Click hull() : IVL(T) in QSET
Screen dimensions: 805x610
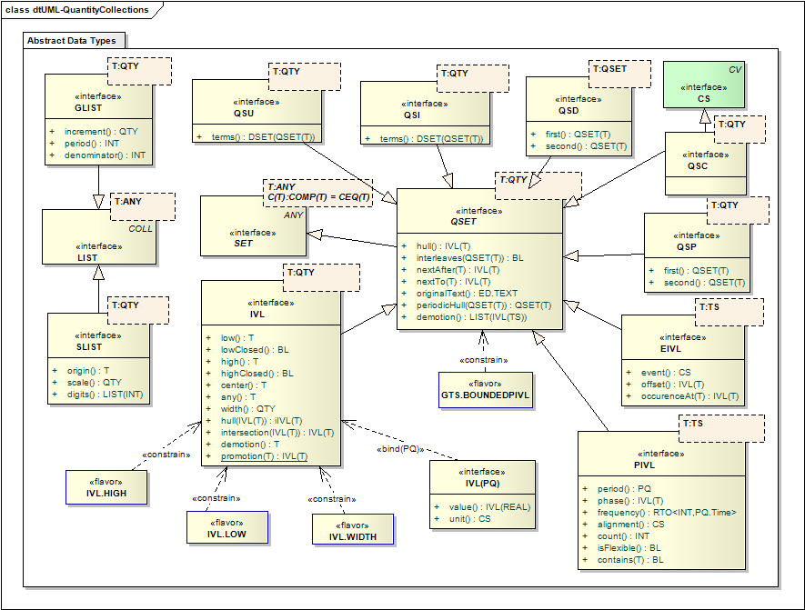tap(443, 245)
